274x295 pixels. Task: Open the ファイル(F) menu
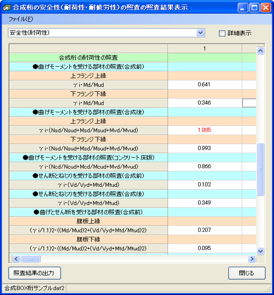[x=21, y=19]
